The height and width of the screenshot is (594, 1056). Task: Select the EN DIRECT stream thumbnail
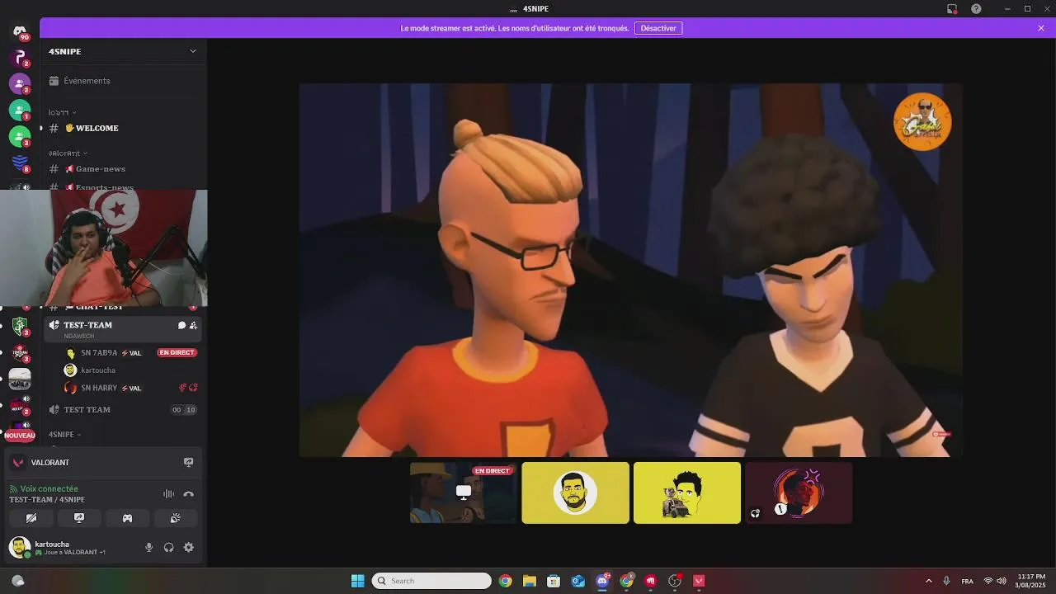click(464, 493)
